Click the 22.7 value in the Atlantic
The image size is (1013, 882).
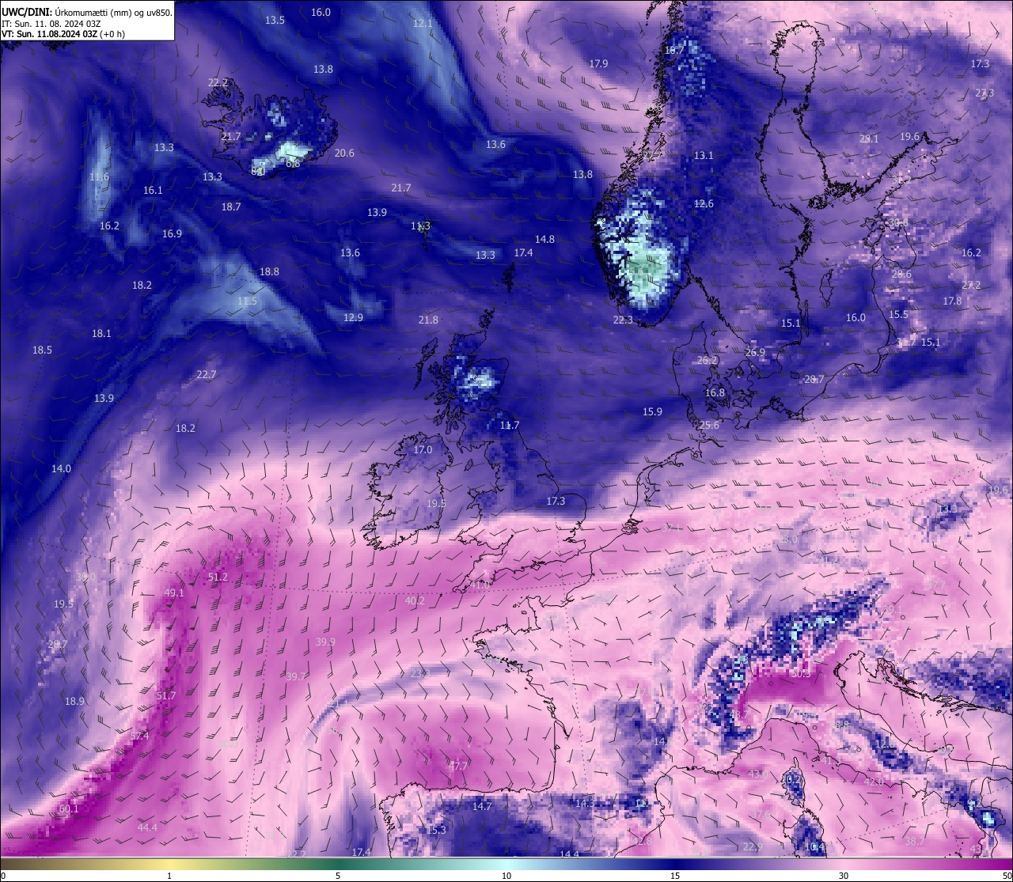pos(206,375)
